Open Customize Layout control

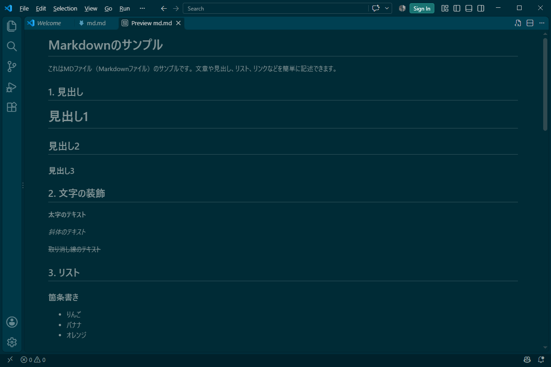[445, 8]
